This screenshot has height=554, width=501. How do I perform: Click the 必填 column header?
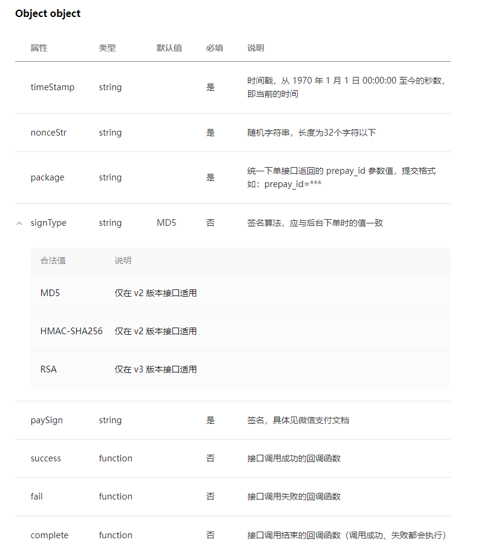coord(215,48)
